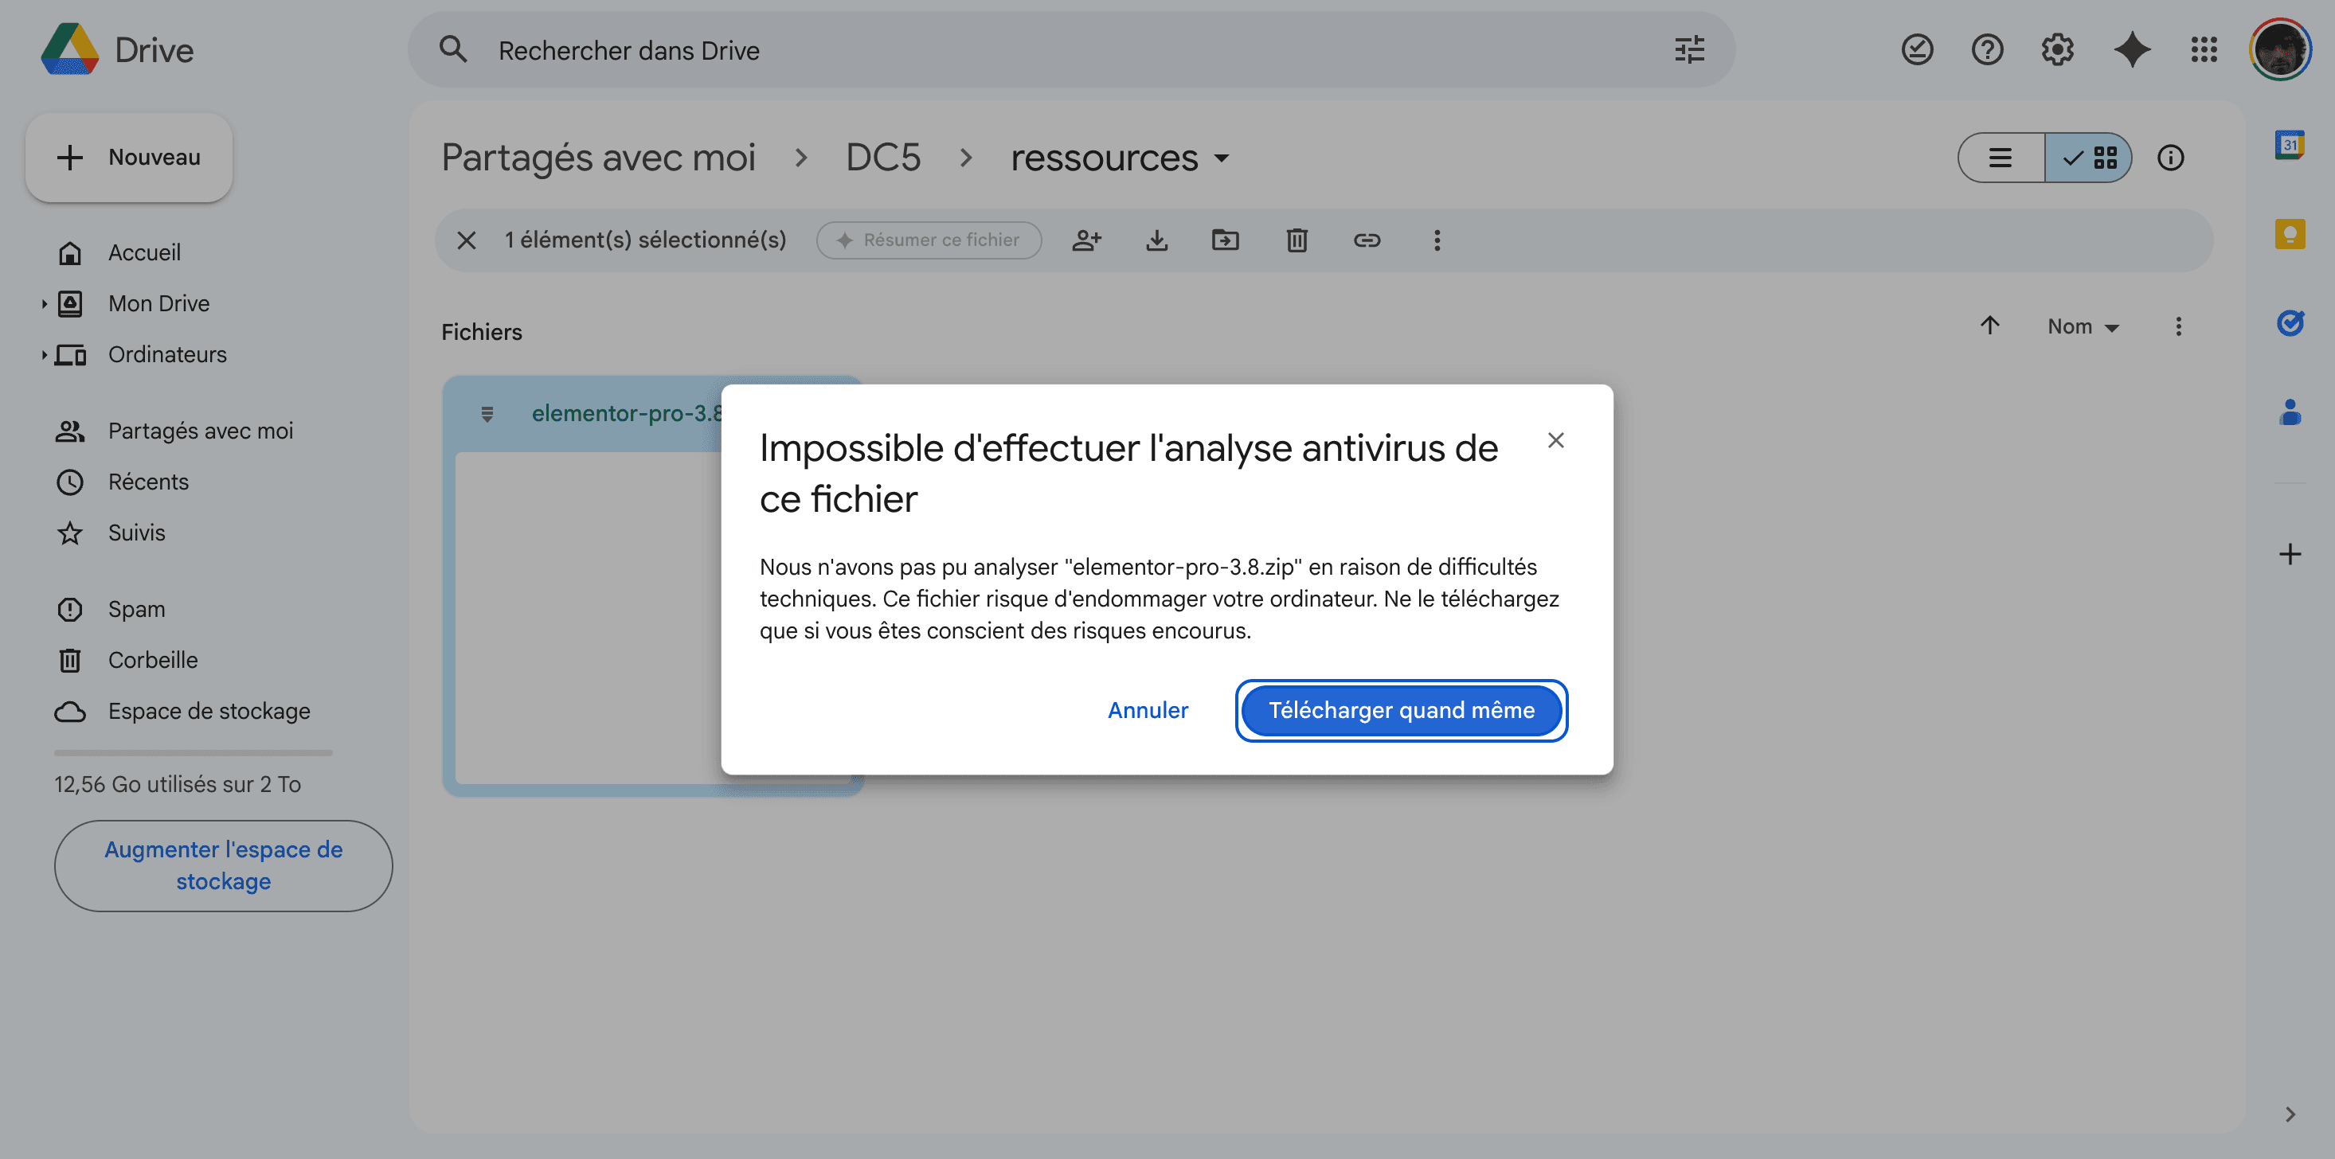Click Augmenter l'espace de stockage
This screenshot has width=2335, height=1159.
(x=223, y=865)
